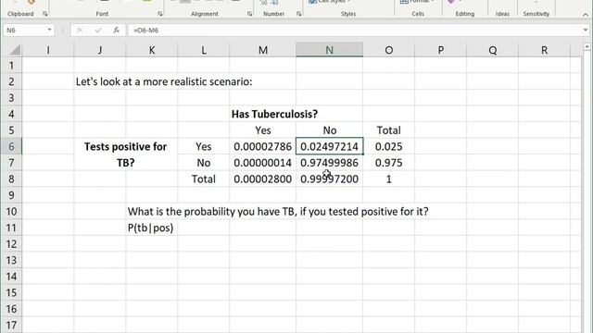Select row 8 header
Viewport: 593px width, 333px height.
11,179
